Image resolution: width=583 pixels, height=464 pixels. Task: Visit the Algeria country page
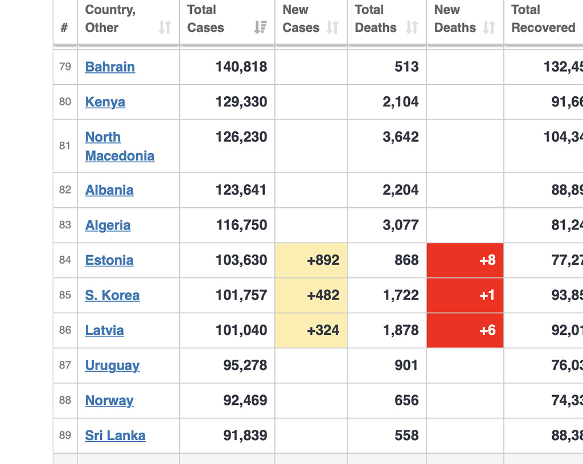pyautogui.click(x=108, y=225)
